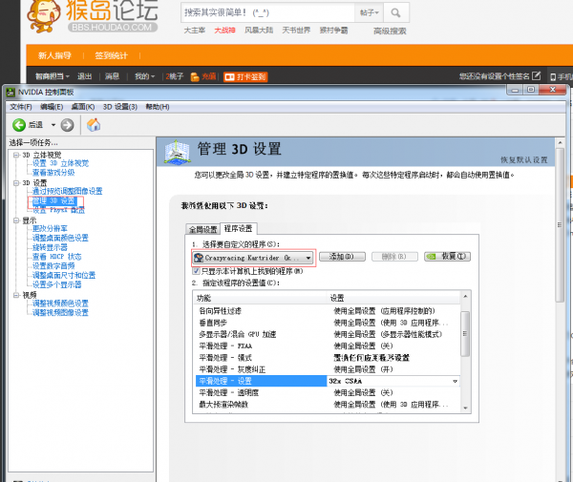Viewport: 573px width, 482px height.
Task: Select 设置多个显示器 tree item
Action: coord(56,284)
